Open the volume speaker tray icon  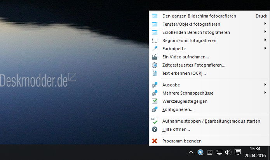pos(228,152)
